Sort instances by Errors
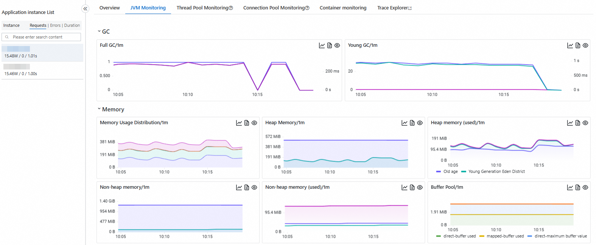 55,26
